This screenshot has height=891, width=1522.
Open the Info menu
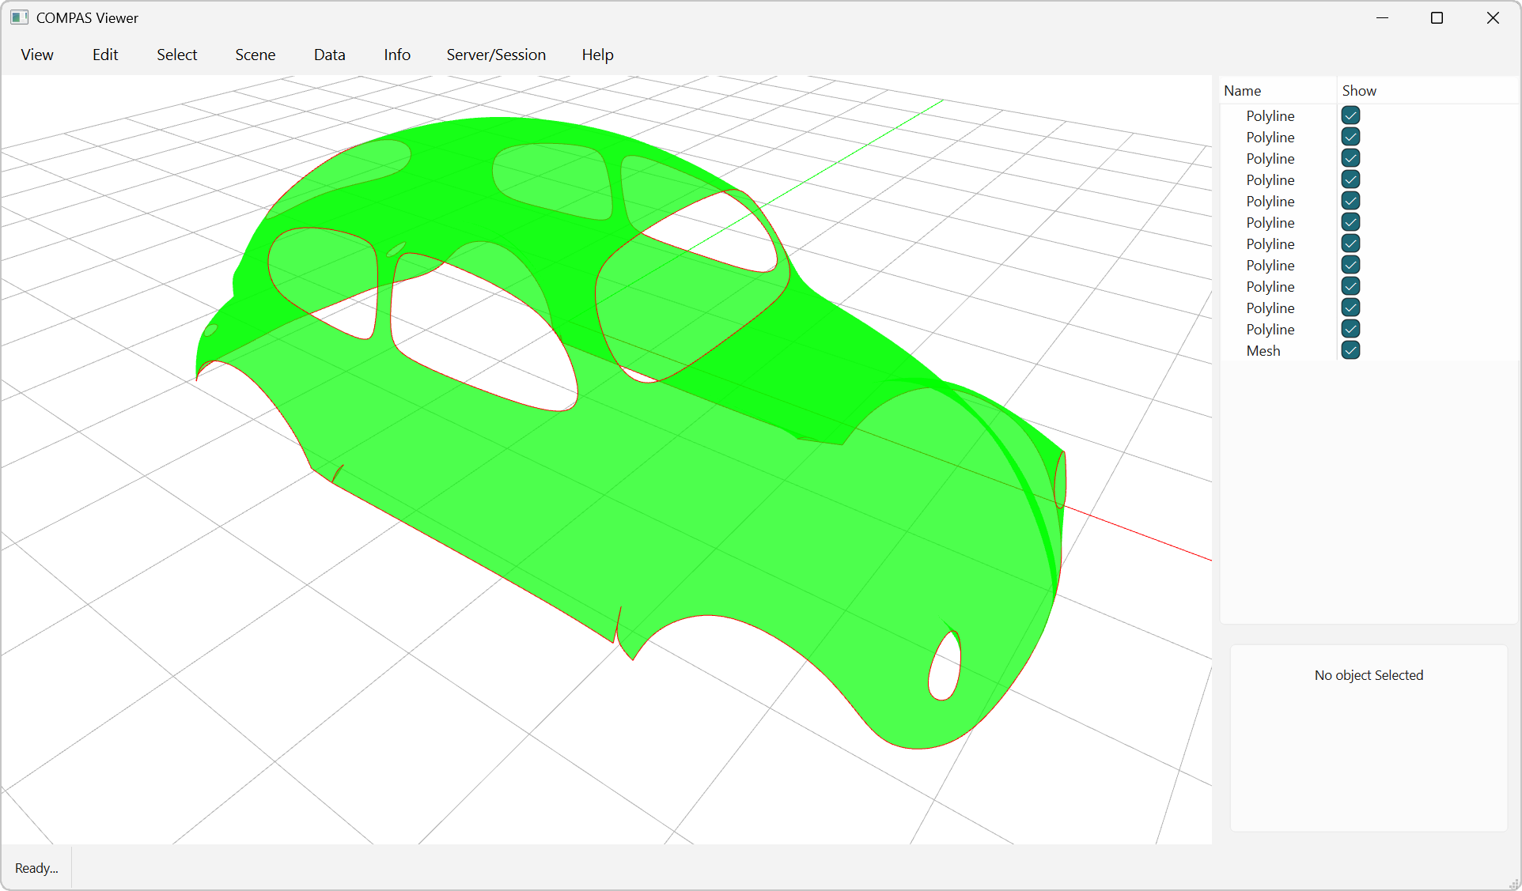click(397, 55)
